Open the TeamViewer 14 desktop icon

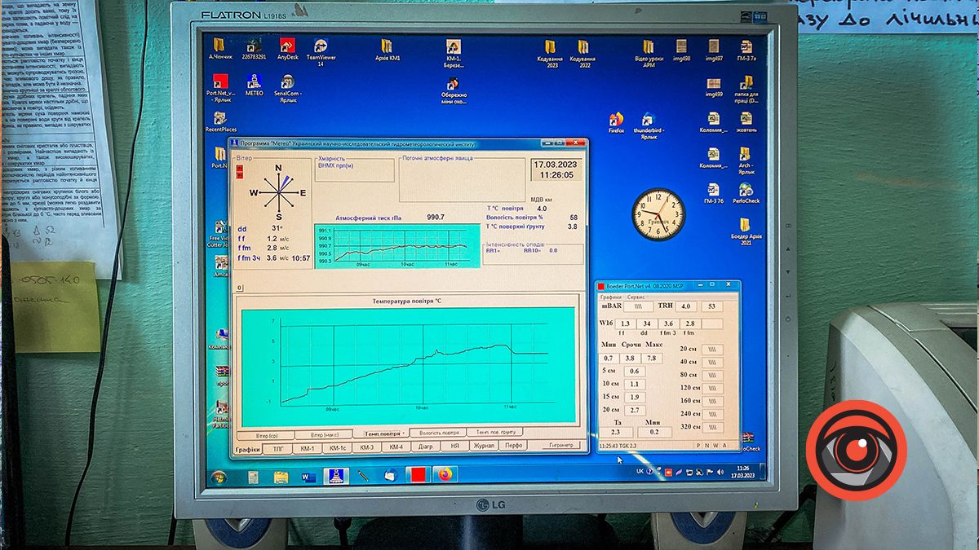click(321, 47)
